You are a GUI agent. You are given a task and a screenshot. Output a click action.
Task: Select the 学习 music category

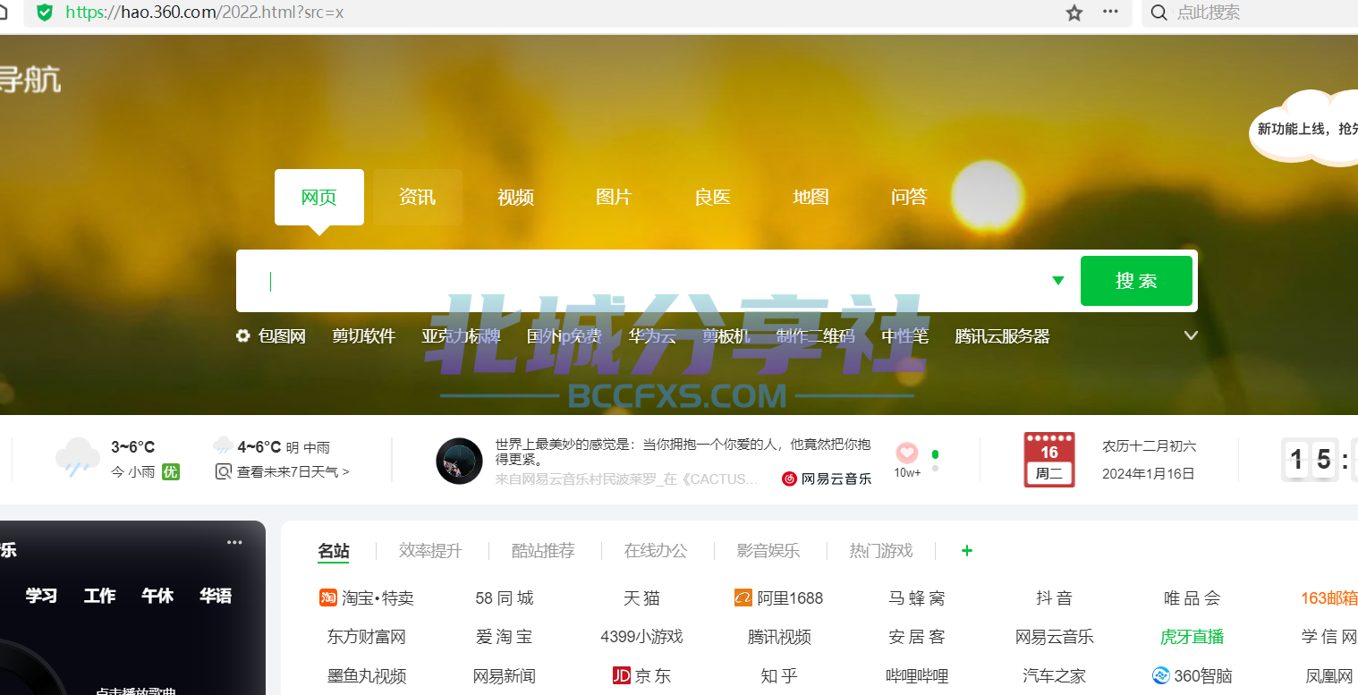pyautogui.click(x=41, y=596)
